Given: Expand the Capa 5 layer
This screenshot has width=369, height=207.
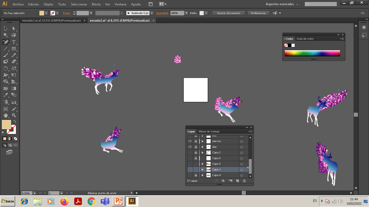Looking at the screenshot, I should coord(202,164).
